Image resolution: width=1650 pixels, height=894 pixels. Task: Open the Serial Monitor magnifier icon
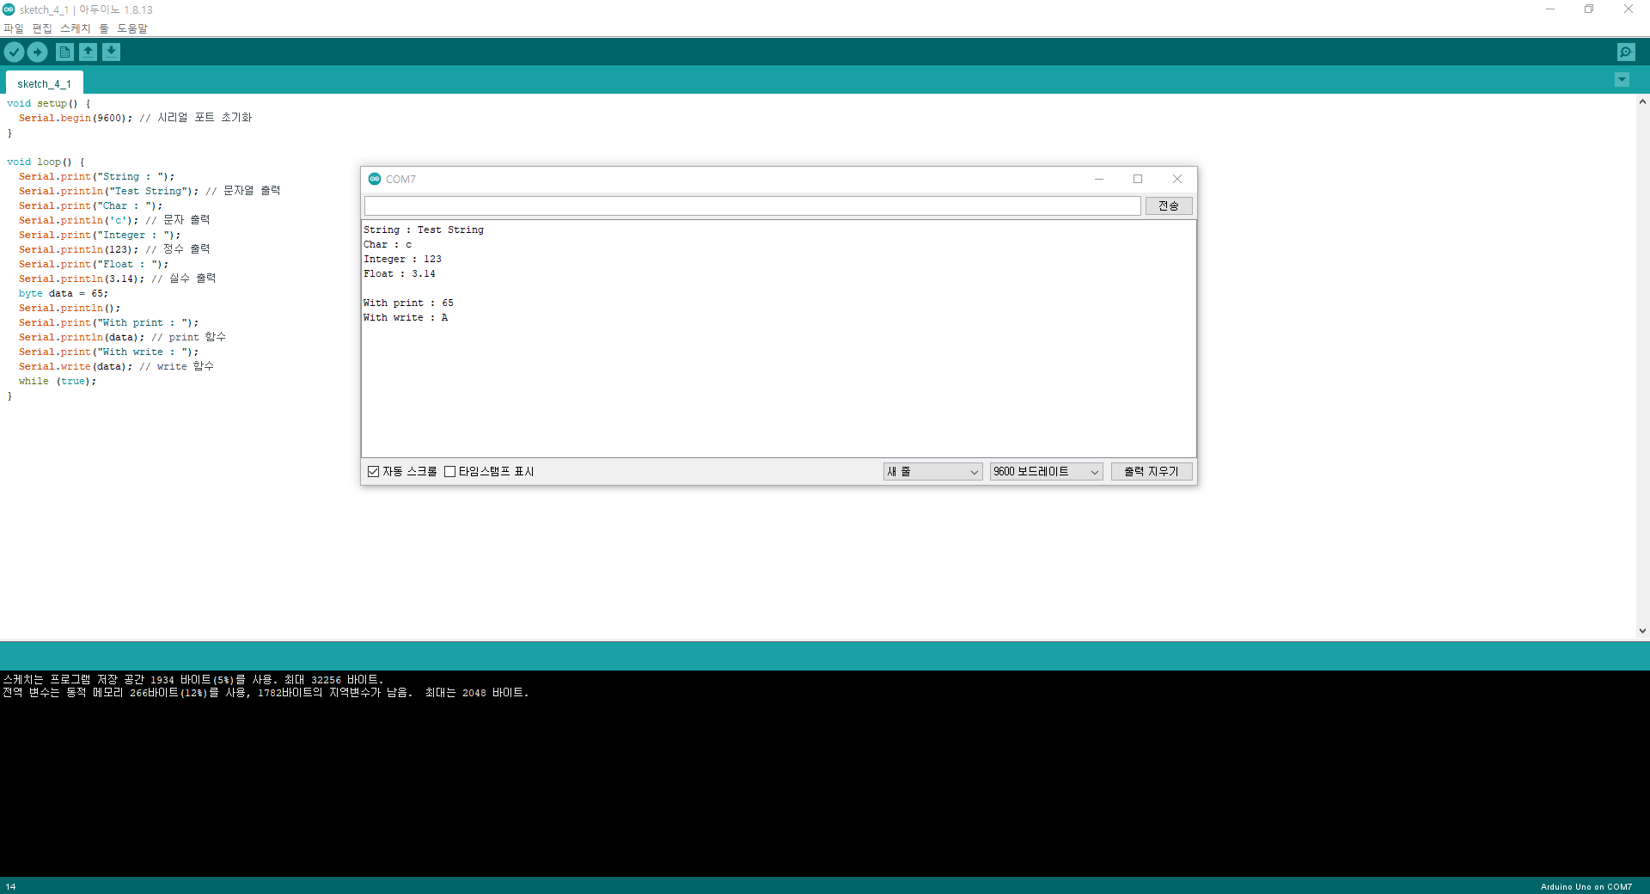pyautogui.click(x=1626, y=52)
